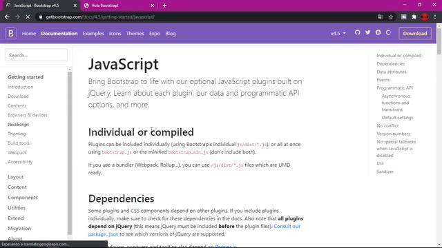Expand the Layout section
Image resolution: width=442 pixels, height=248 pixels.
click(15, 177)
